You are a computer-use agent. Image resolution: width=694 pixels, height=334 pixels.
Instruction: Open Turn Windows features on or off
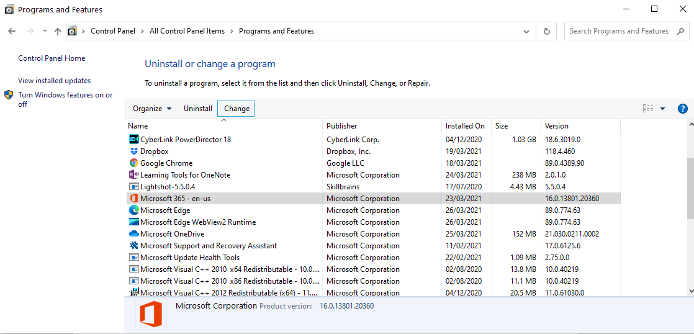66,99
